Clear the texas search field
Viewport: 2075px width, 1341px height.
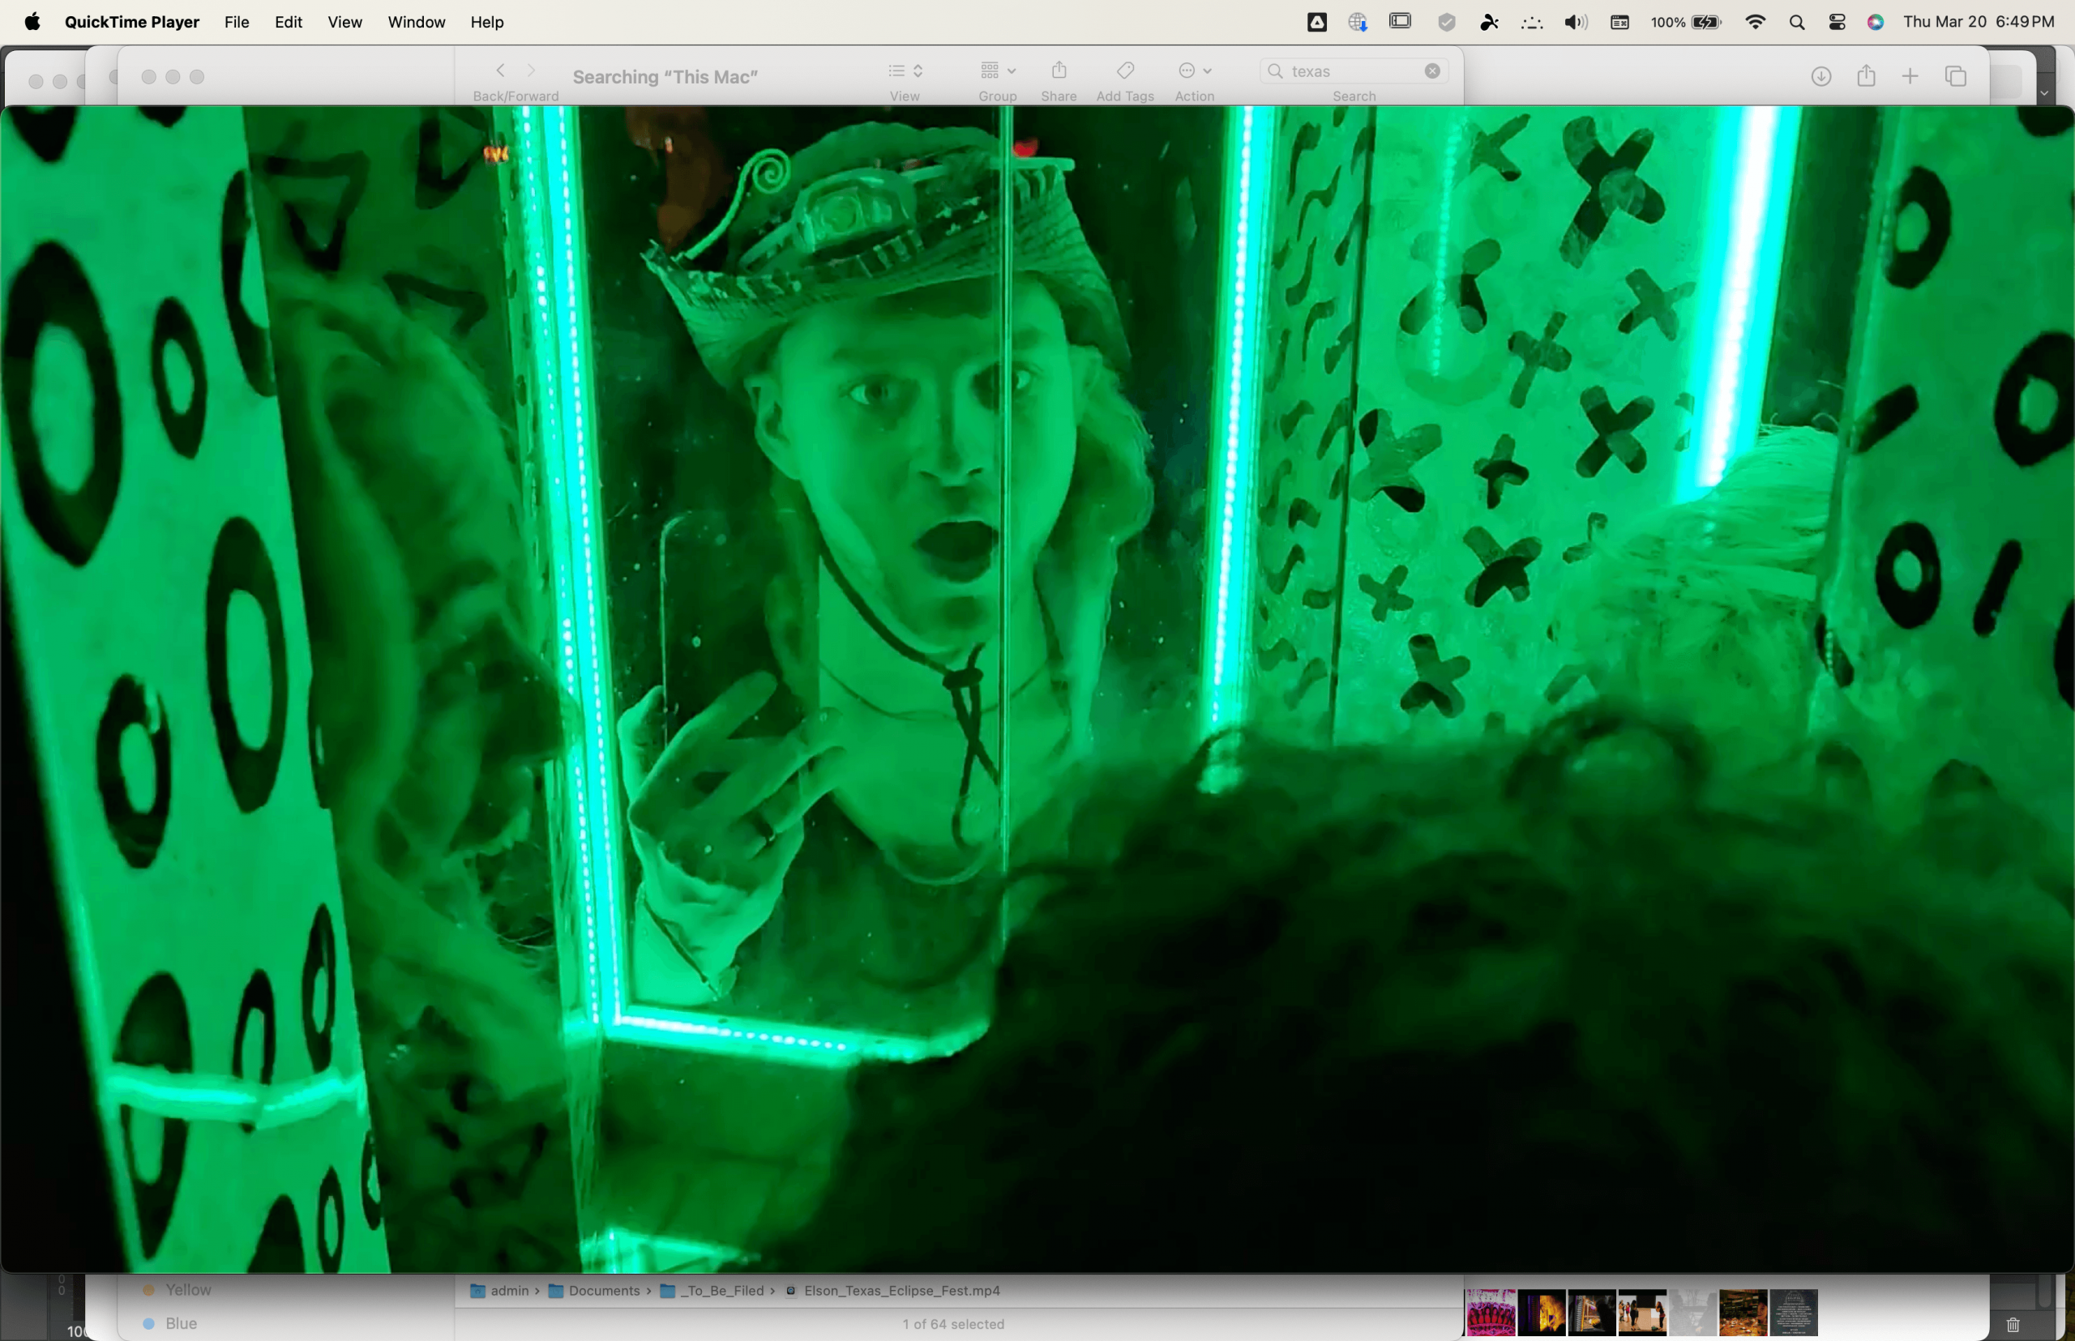click(1432, 71)
